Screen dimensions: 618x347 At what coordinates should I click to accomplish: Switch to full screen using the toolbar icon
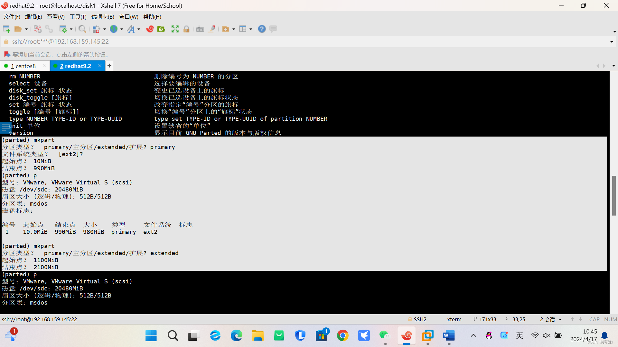coord(175,29)
